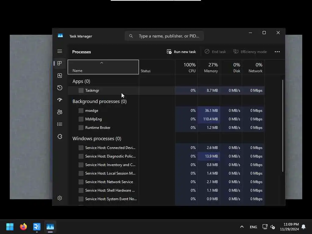Open the Users sidebar icon
Screen dimensions: 312x234
[60, 112]
